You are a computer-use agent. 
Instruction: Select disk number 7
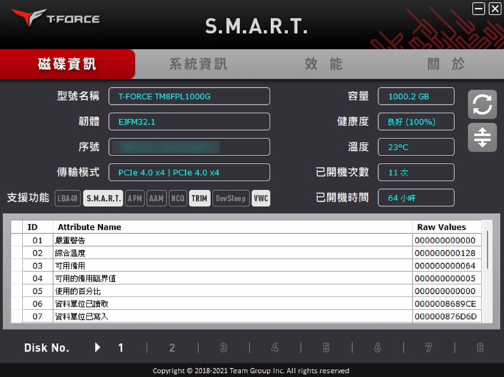pos(428,348)
